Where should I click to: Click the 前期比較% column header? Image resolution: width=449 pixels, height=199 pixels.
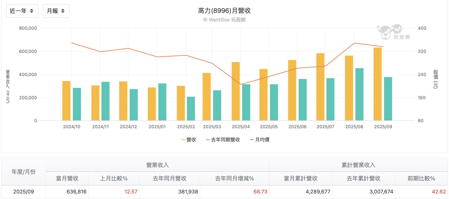pyautogui.click(x=421, y=179)
